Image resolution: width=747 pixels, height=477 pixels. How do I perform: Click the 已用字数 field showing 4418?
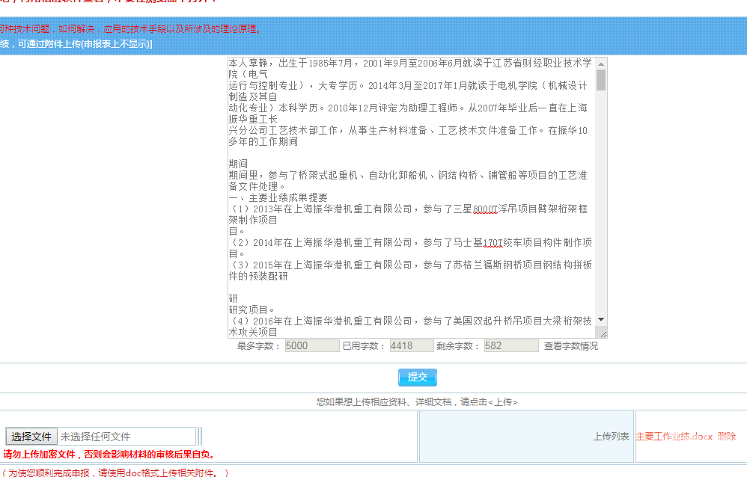pos(412,346)
